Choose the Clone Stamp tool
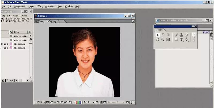 coord(181,35)
